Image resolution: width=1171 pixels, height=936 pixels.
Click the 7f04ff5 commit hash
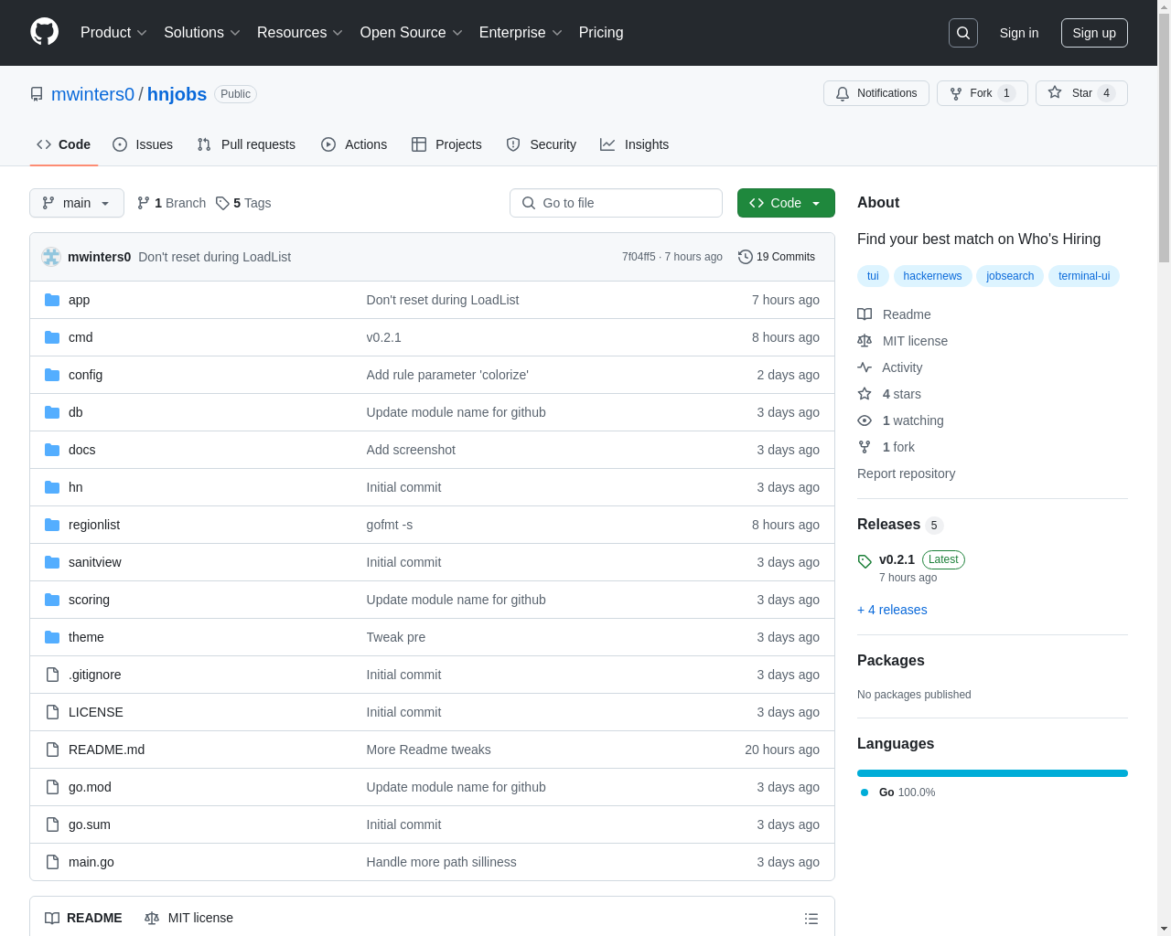pos(639,257)
